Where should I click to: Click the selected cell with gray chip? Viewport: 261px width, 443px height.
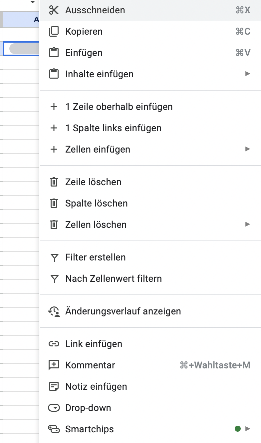[21, 49]
